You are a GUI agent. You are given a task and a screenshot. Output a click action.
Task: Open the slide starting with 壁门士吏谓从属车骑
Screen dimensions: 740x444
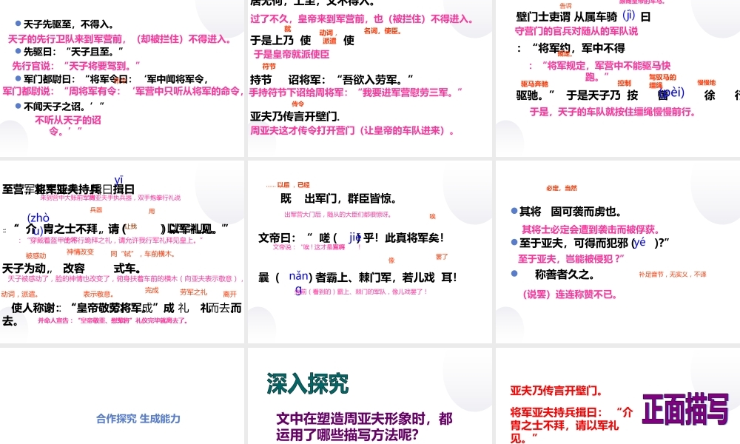[618, 78]
